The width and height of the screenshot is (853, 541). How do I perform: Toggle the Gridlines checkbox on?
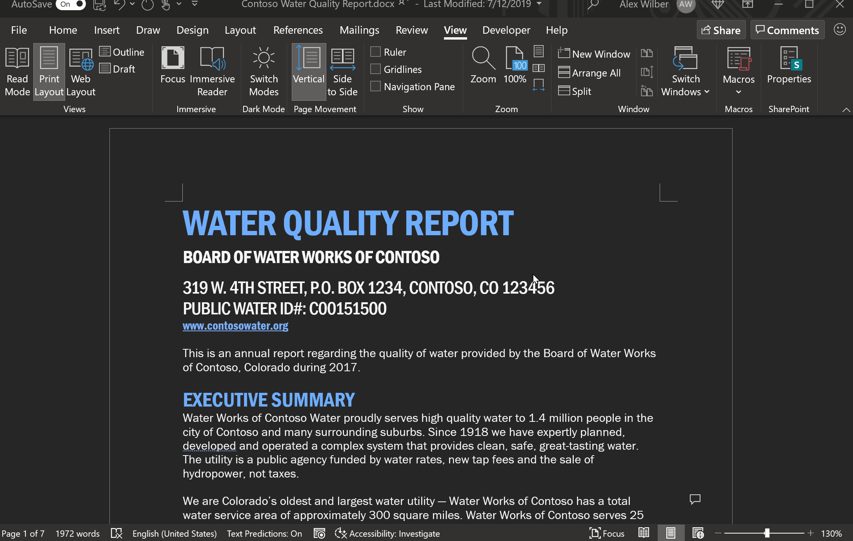click(376, 69)
